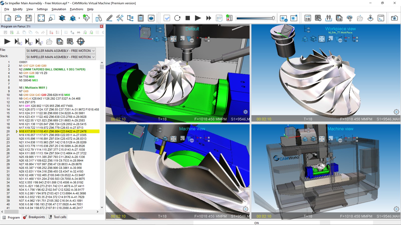The width and height of the screenshot is (401, 225).
Task: Fast forward the simulation
Action: point(209,18)
